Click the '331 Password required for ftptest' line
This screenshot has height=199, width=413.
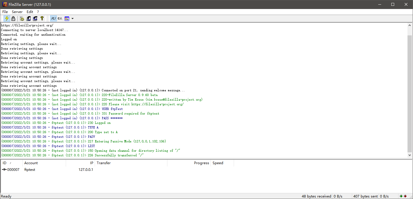coord(80,113)
